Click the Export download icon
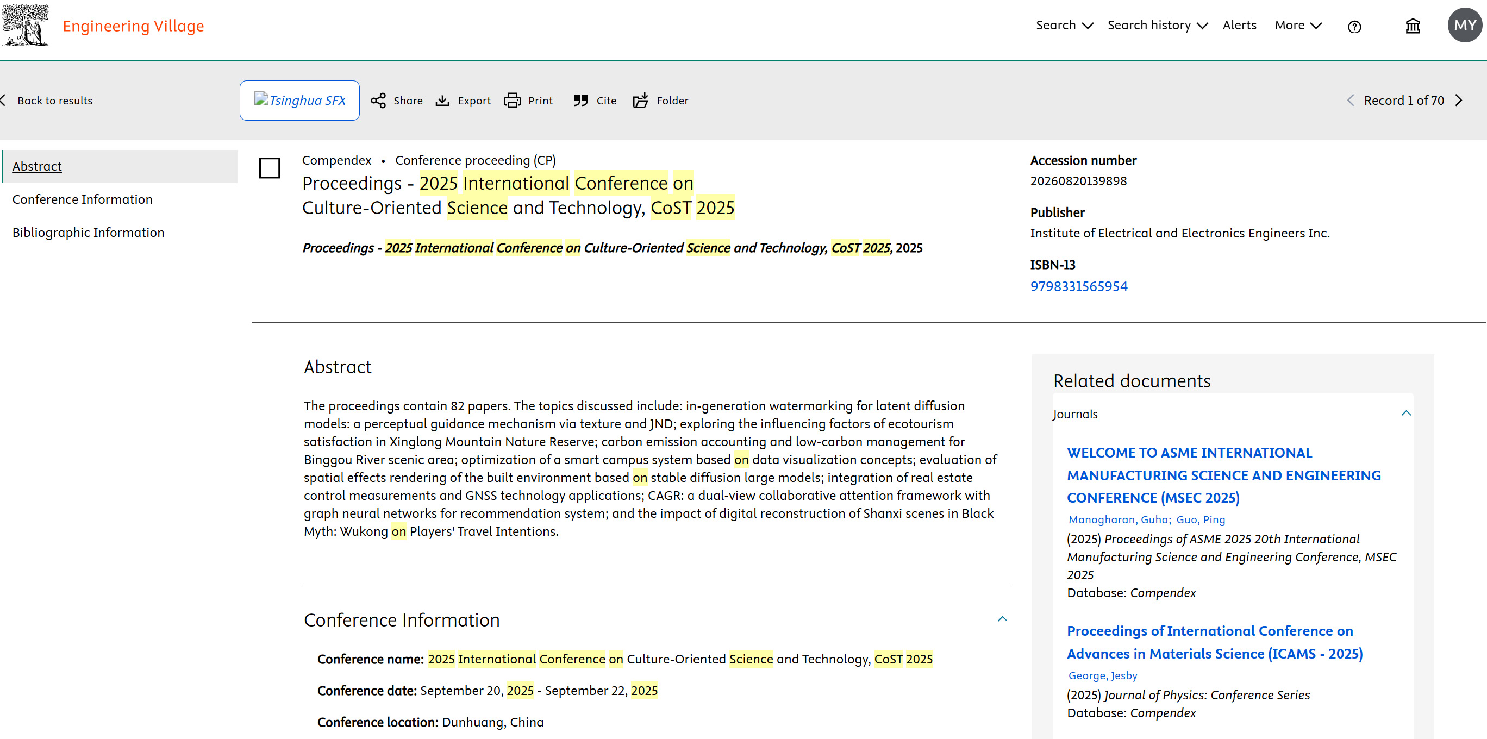This screenshot has width=1487, height=739. tap(442, 101)
